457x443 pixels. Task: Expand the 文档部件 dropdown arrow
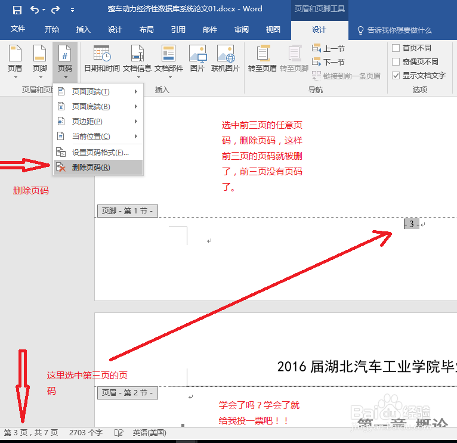point(170,77)
